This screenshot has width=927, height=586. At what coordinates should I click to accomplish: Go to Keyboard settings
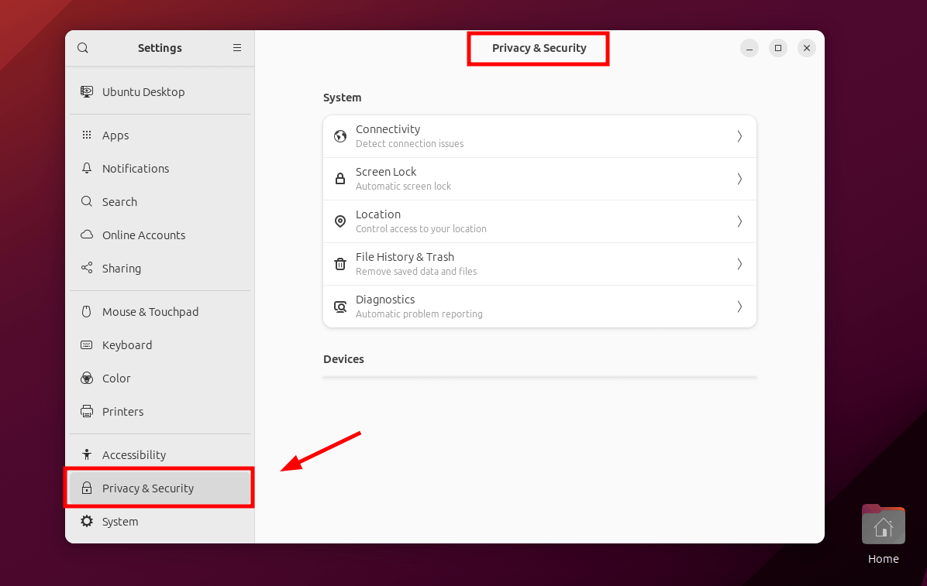pyautogui.click(x=127, y=345)
